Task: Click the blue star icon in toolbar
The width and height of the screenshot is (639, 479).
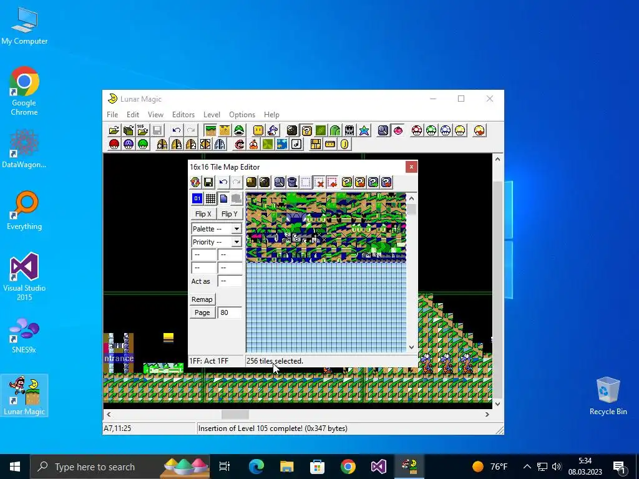Action: coord(364,130)
